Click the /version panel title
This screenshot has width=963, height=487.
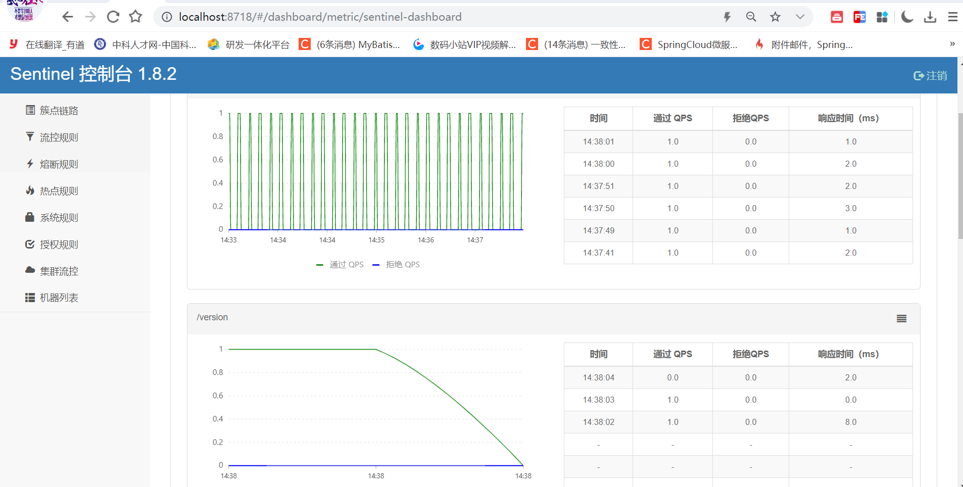pos(212,317)
